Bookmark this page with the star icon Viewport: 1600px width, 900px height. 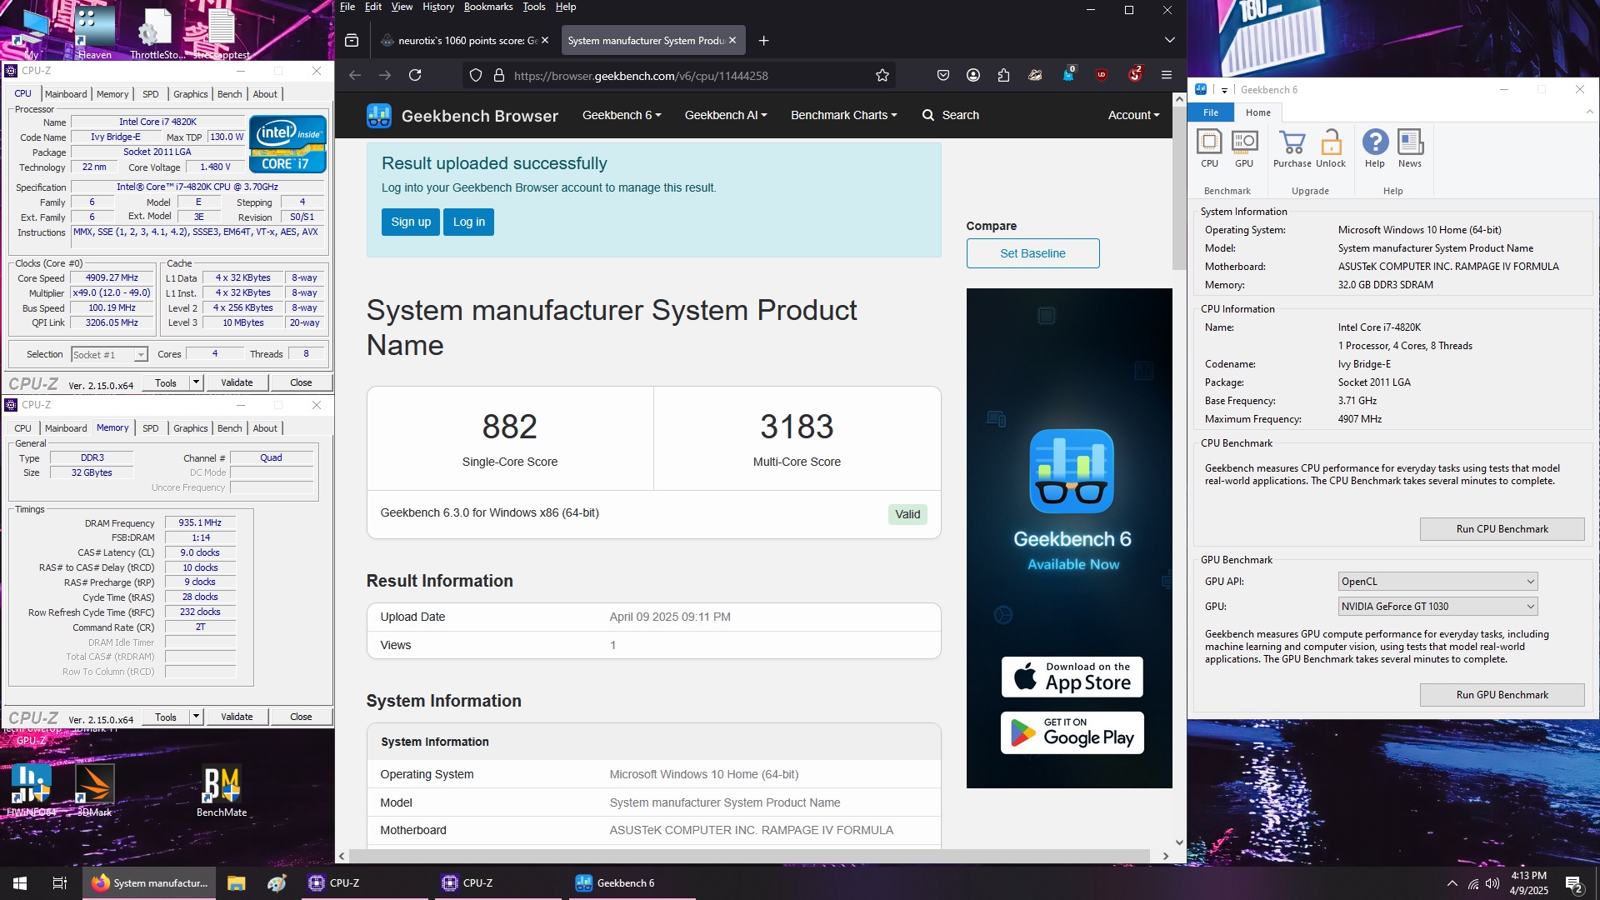pyautogui.click(x=882, y=75)
